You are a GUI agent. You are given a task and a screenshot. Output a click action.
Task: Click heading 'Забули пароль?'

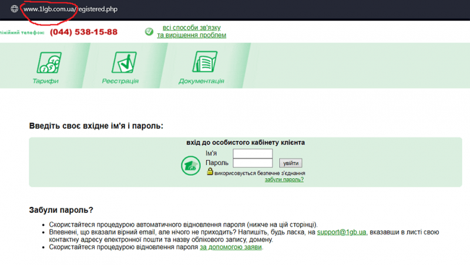[x=61, y=210]
